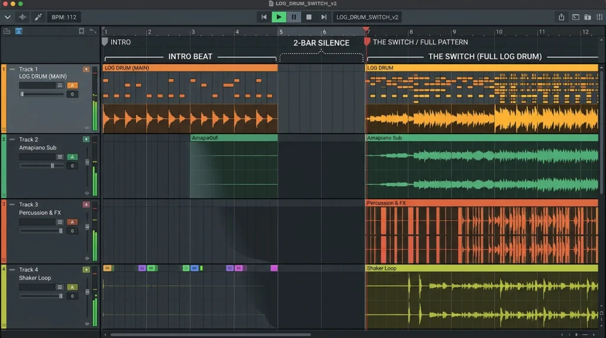
Task: Adjust the Track 2 Amapiano Sub horizontal slider
Action: (42, 165)
